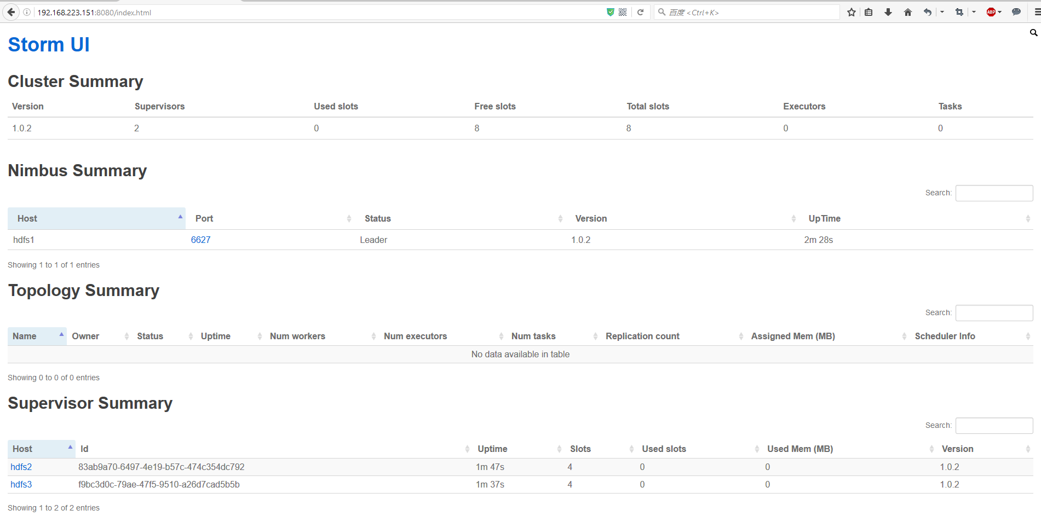Click the undo/restore arrow toolbar icon
Viewport: 1041px width, 522px height.
click(928, 12)
